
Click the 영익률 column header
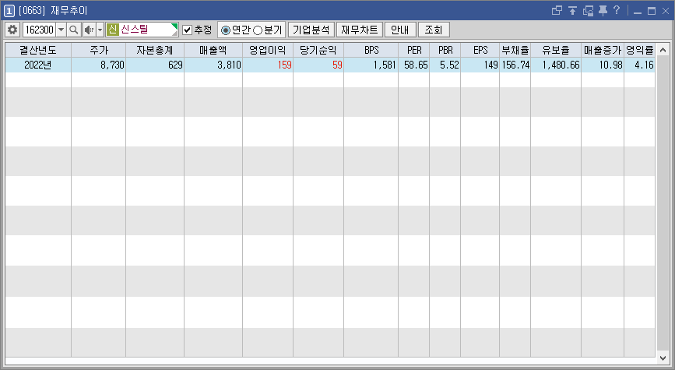[x=640, y=50]
